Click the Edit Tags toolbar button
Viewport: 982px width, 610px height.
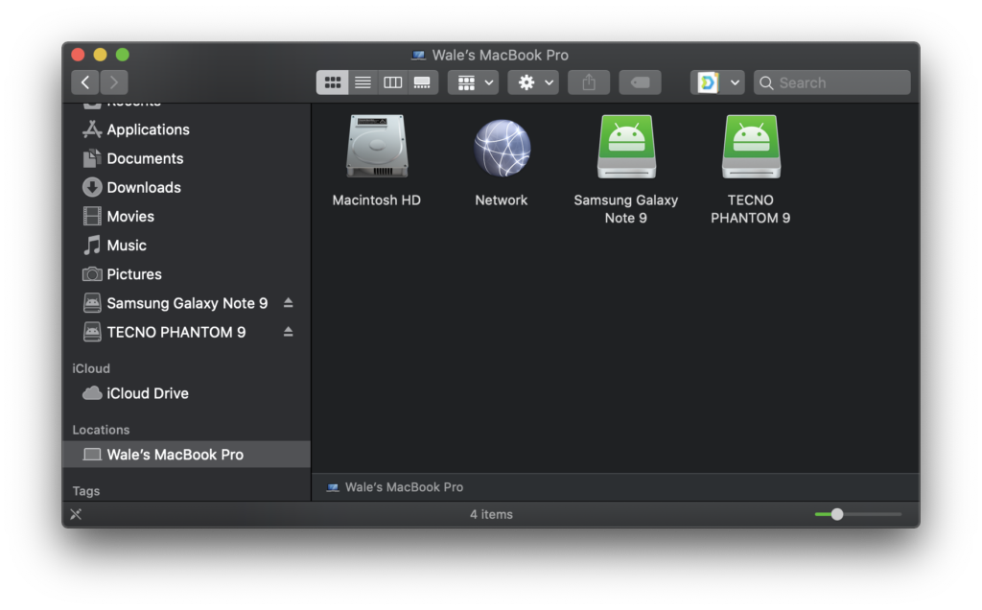[640, 82]
